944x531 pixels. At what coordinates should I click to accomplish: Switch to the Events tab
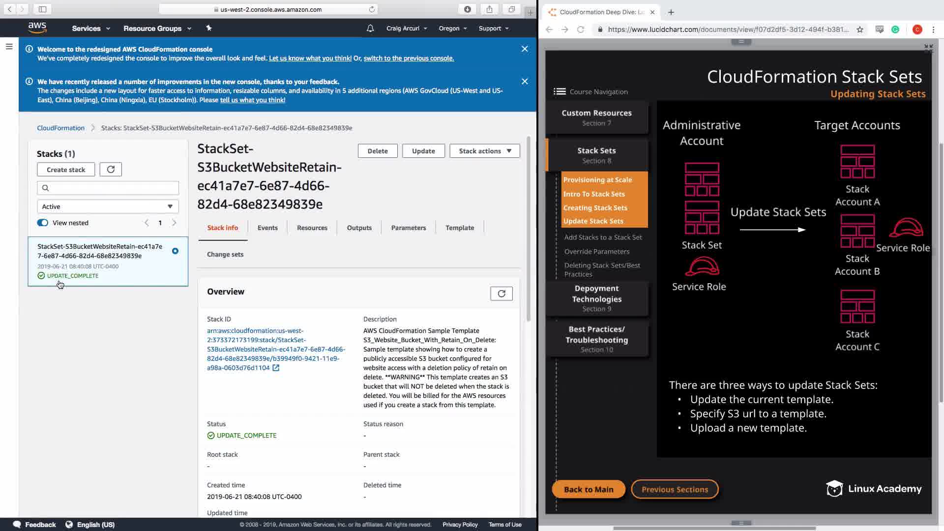pos(267,228)
